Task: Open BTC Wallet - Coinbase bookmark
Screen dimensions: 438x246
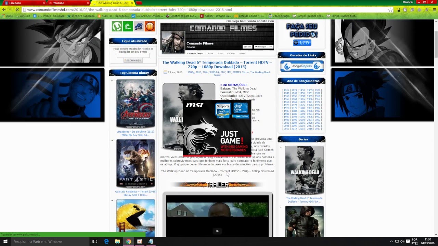Action: [x=49, y=16]
